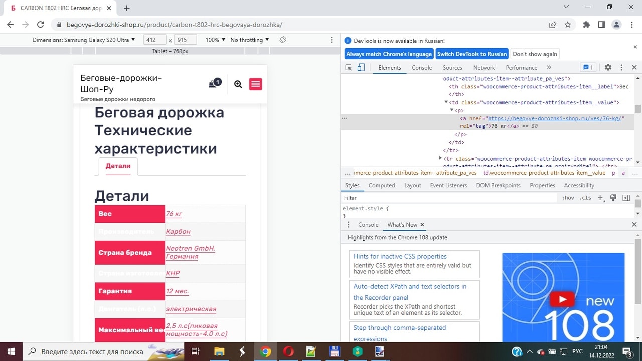This screenshot has width=642, height=361.
Task: Click Don't show again button
Action: 535,54
